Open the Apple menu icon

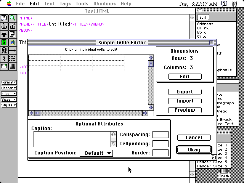[9, 4]
